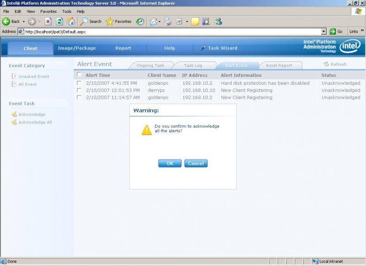Image resolution: width=366 pixels, height=266 pixels.
Task: Select the header checkbox to select all alerts
Action: 80,74
